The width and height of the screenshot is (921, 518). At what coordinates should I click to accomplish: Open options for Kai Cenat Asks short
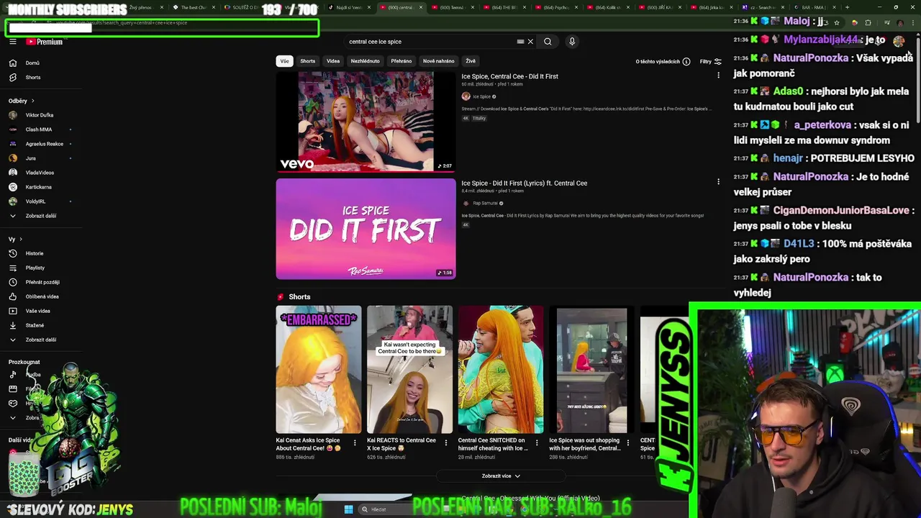pyautogui.click(x=355, y=443)
